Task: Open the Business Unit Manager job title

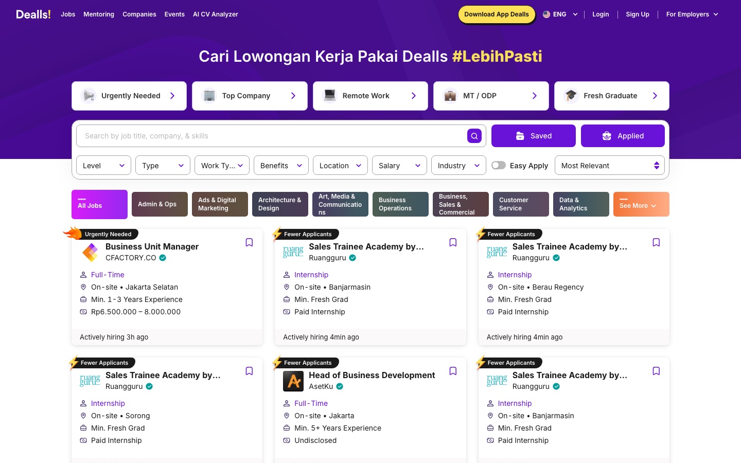Action: tap(152, 246)
